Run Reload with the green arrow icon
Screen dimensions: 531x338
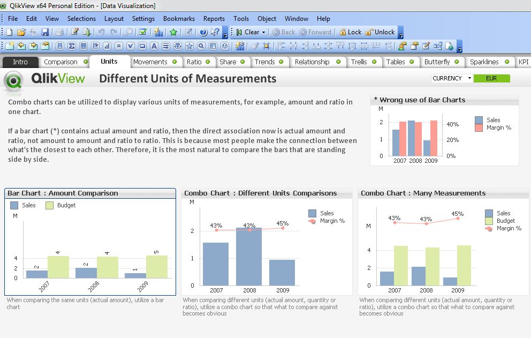(87, 32)
